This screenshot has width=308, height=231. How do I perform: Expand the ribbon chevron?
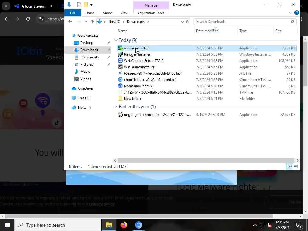[x=290, y=13]
